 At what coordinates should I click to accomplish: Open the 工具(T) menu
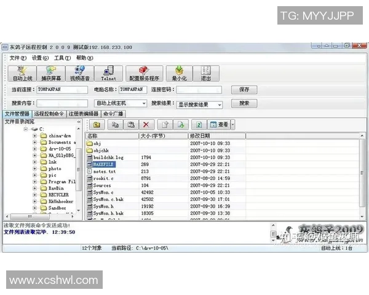point(62,58)
